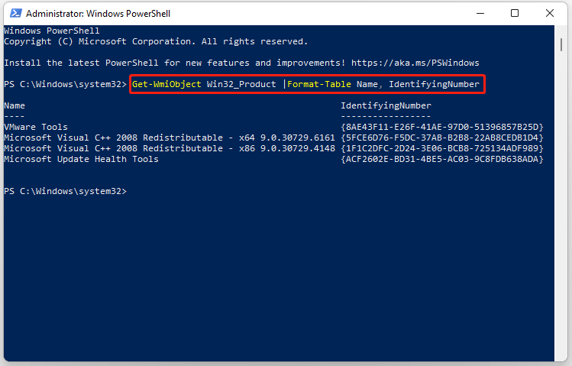This screenshot has width=572, height=366.
Task: Click the VMware Tools GUID value
Action: coord(442,127)
